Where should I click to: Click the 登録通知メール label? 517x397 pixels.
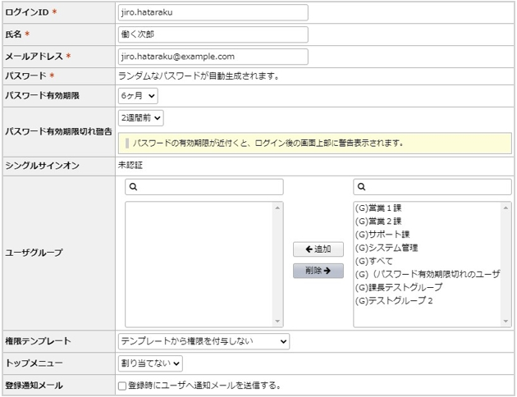click(34, 386)
